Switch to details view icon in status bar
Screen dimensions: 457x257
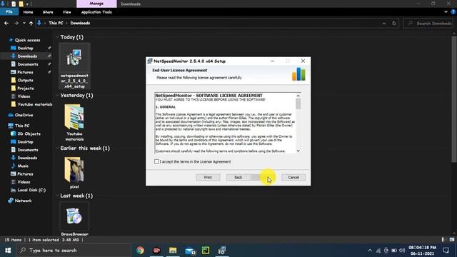(443, 240)
